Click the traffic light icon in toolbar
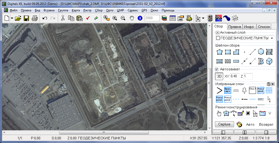The width and height of the screenshot is (279, 143). point(210,18)
